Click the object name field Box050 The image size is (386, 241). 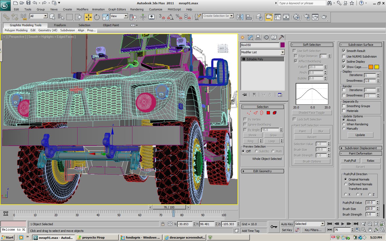(x=260, y=45)
